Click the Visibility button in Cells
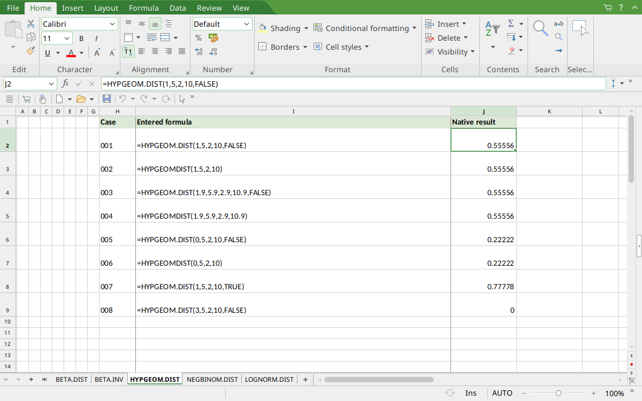The height and width of the screenshot is (401, 642). (x=450, y=52)
